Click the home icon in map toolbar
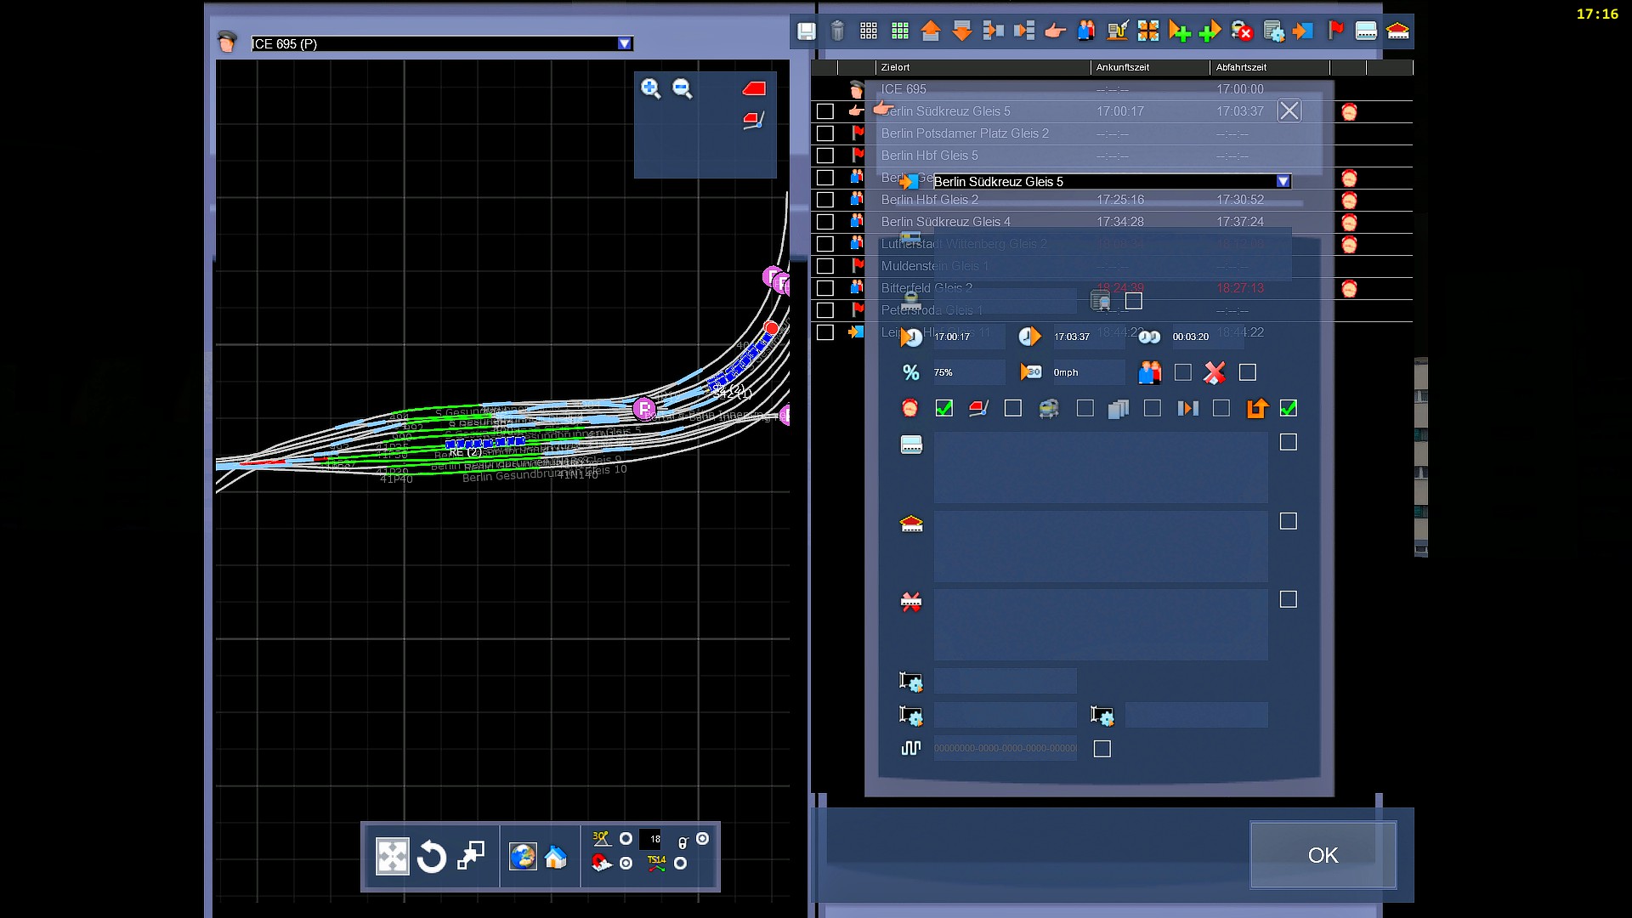Screen dimensions: 1632x918 tap(556, 857)
